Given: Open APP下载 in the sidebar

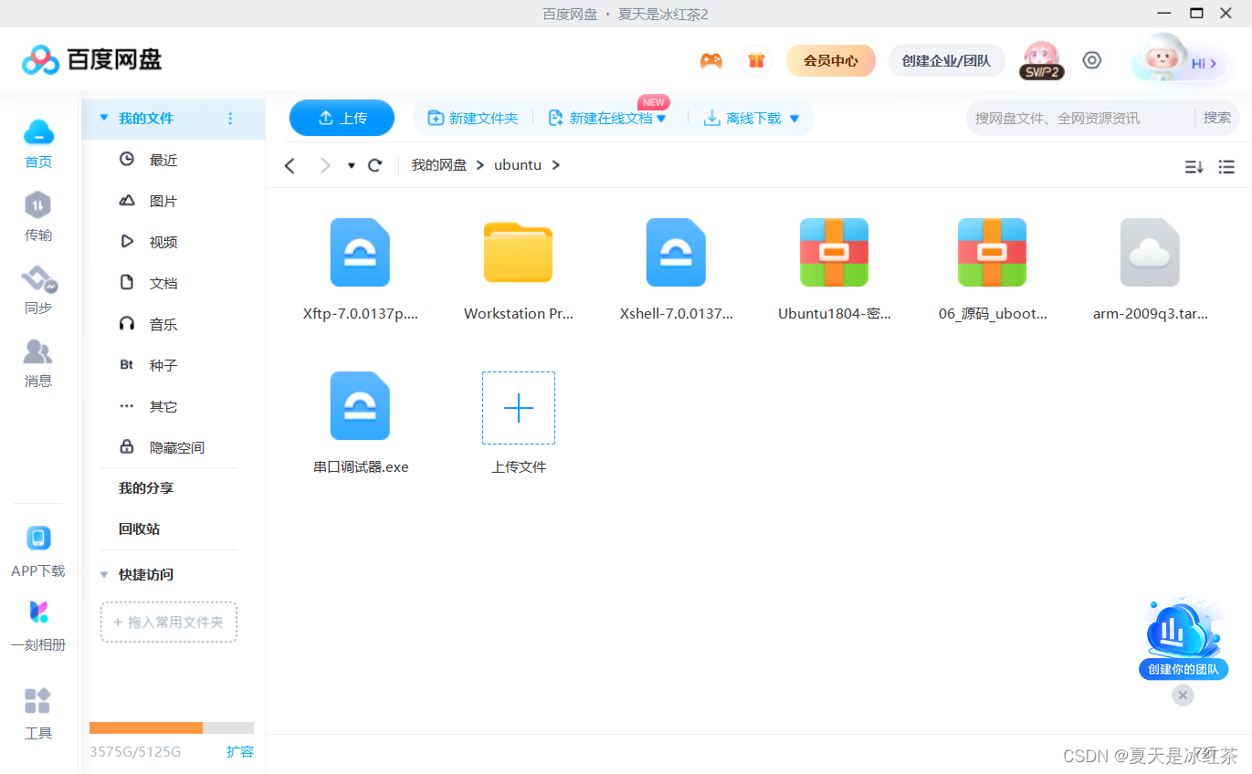Looking at the screenshot, I should tap(38, 552).
